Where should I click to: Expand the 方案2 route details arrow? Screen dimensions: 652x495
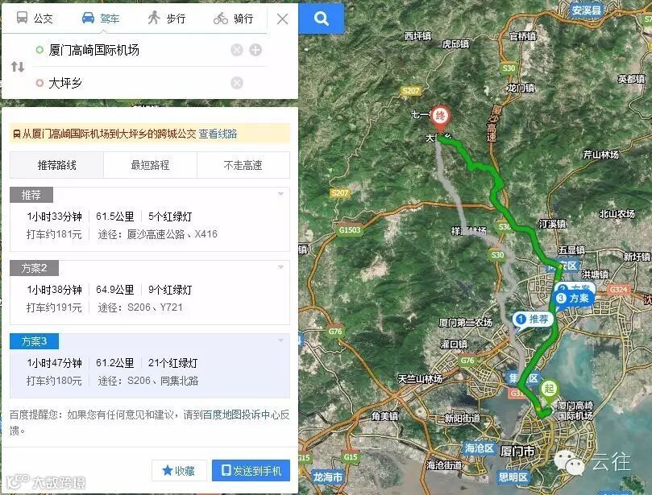tap(280, 267)
